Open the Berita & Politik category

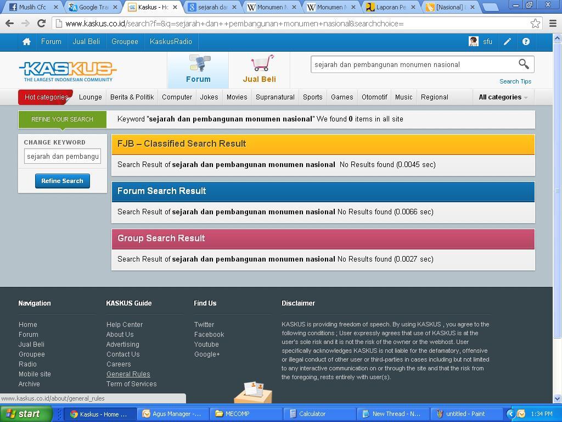(132, 97)
